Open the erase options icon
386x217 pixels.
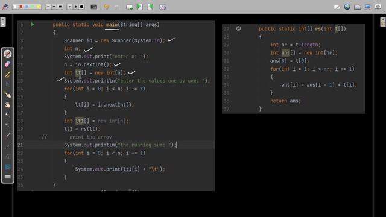point(162,7)
